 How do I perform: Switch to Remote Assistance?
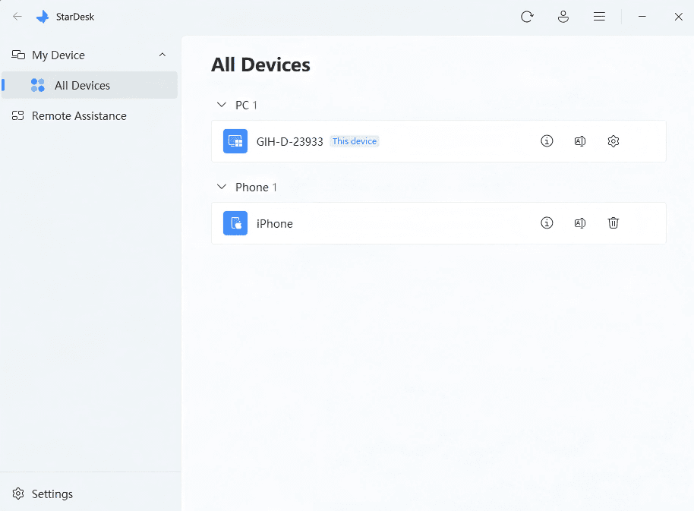point(78,115)
